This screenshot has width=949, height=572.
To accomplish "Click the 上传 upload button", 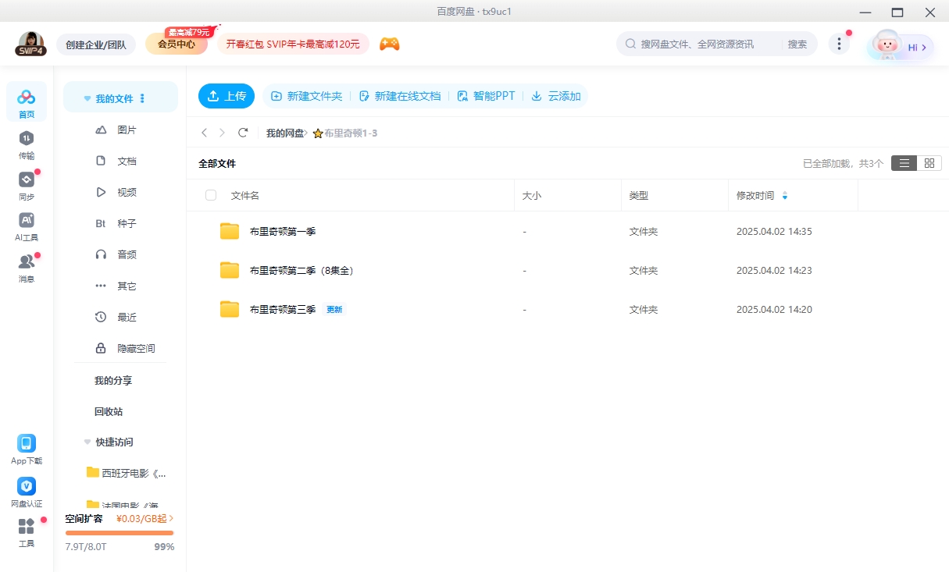I will click(x=226, y=95).
